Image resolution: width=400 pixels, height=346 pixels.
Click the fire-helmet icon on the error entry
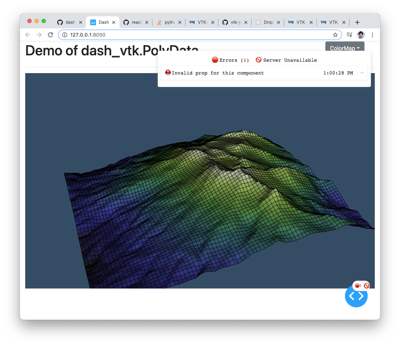(168, 72)
